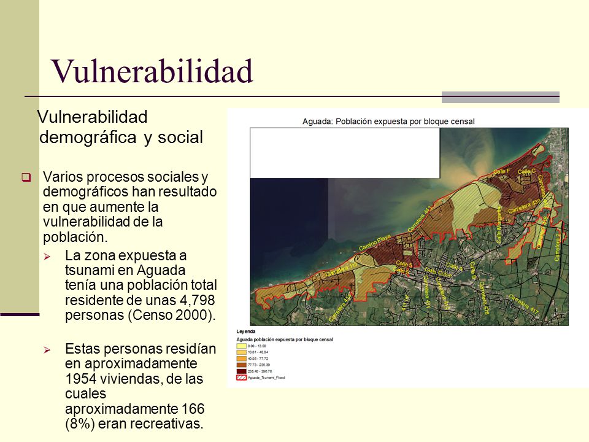Click the 'Carretera 115' label on the map
This screenshot has height=442, width=589.
pyautogui.click(x=342, y=270)
